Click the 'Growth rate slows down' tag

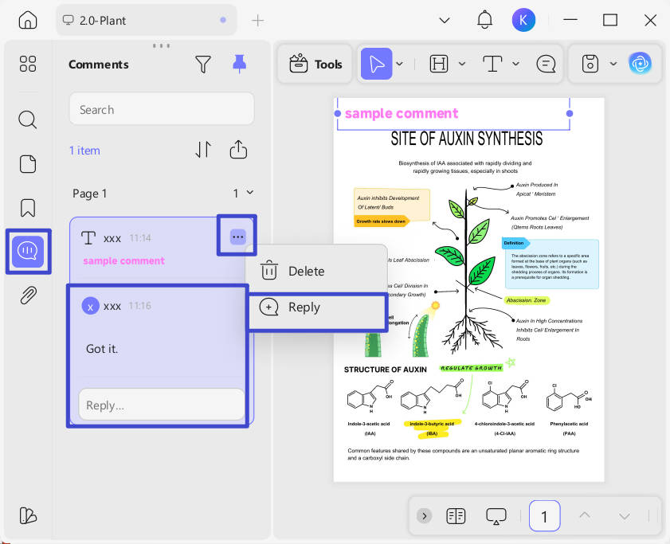pyautogui.click(x=381, y=221)
